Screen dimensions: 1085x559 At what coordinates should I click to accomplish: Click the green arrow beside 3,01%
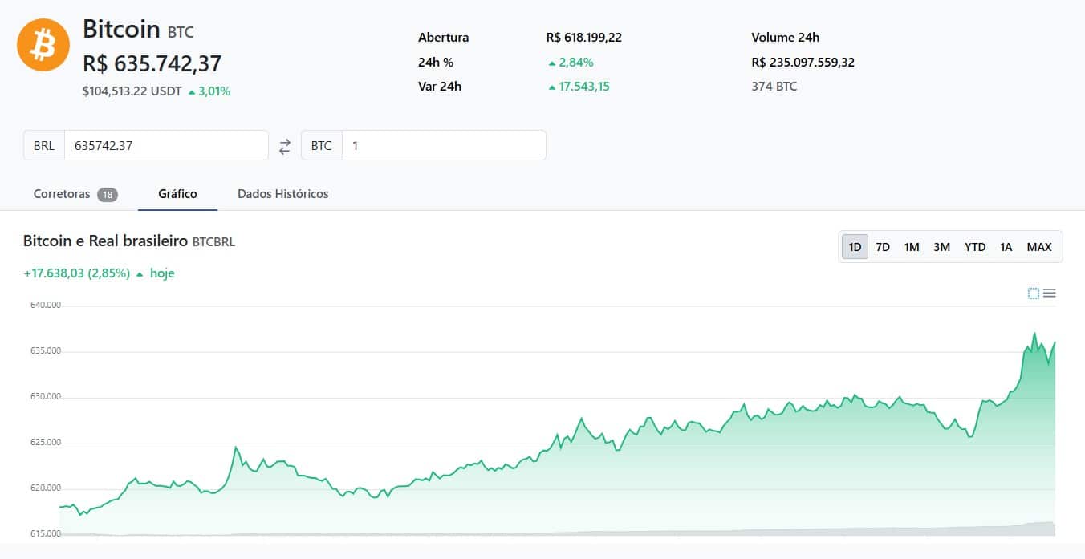point(192,92)
